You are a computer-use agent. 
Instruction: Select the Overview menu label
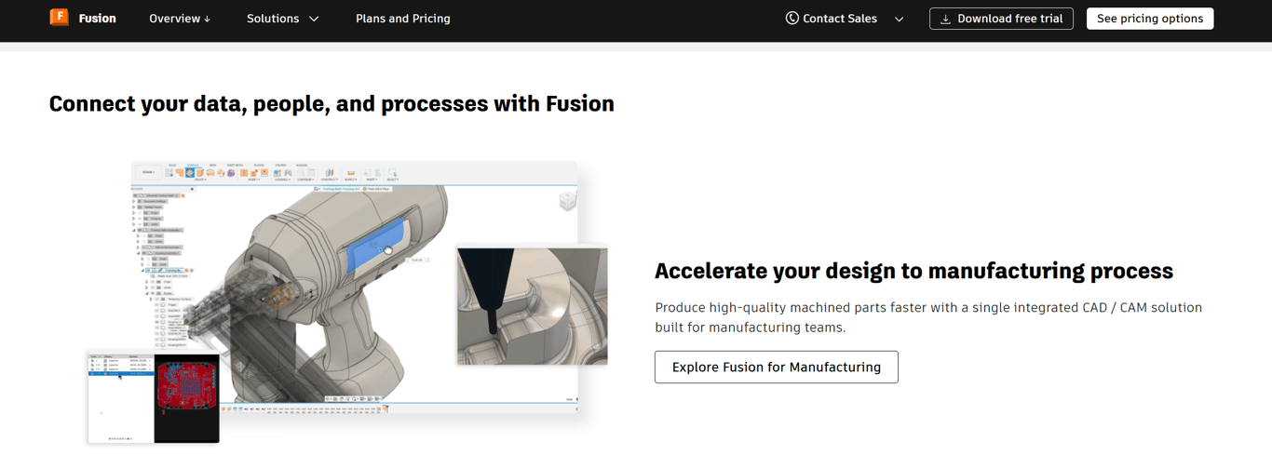[174, 19]
